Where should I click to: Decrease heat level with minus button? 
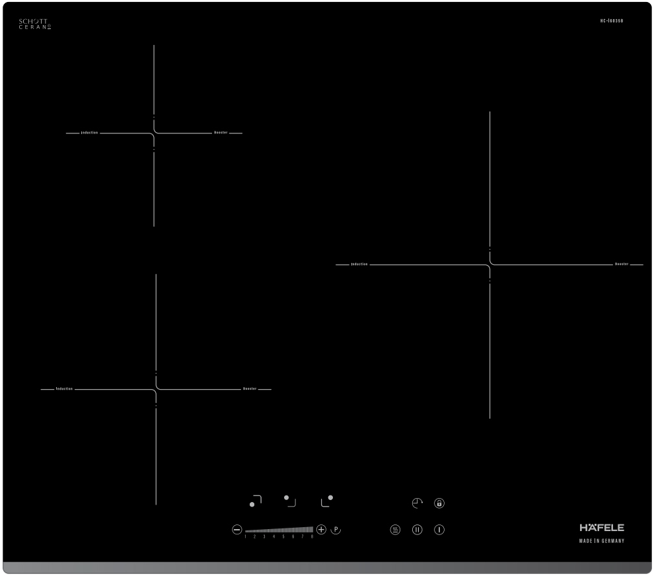point(237,529)
